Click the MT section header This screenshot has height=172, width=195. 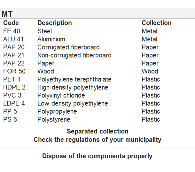point(7,14)
